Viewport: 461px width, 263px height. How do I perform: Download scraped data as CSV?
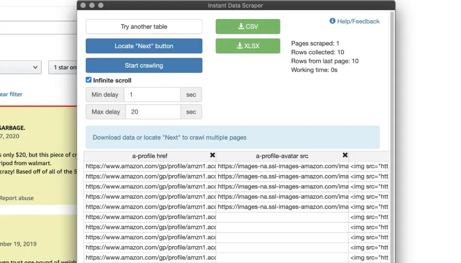tap(248, 26)
